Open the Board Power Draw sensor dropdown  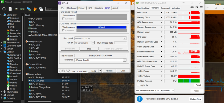click(161, 56)
